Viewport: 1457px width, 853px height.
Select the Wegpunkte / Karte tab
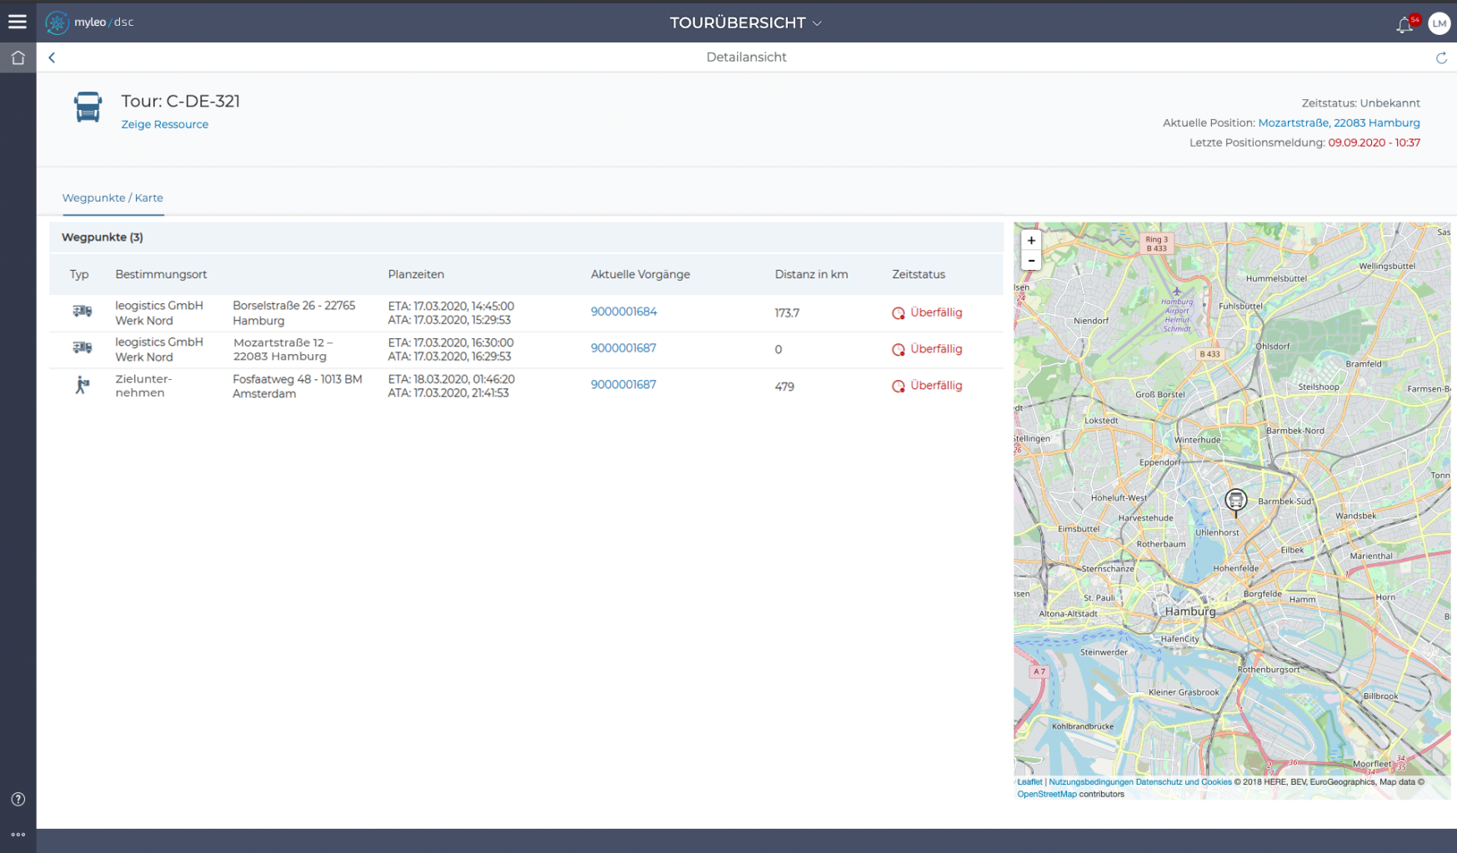click(113, 198)
